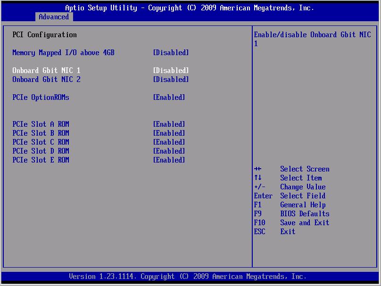The height and width of the screenshot is (286, 381).
Task: Select PCIe Slot D ROM setting
Action: click(41, 151)
